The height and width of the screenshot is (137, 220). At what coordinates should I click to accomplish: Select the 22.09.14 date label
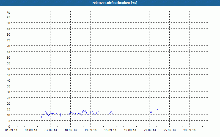150,130
